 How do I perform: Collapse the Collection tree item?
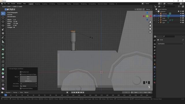pyautogui.click(x=156, y=12)
